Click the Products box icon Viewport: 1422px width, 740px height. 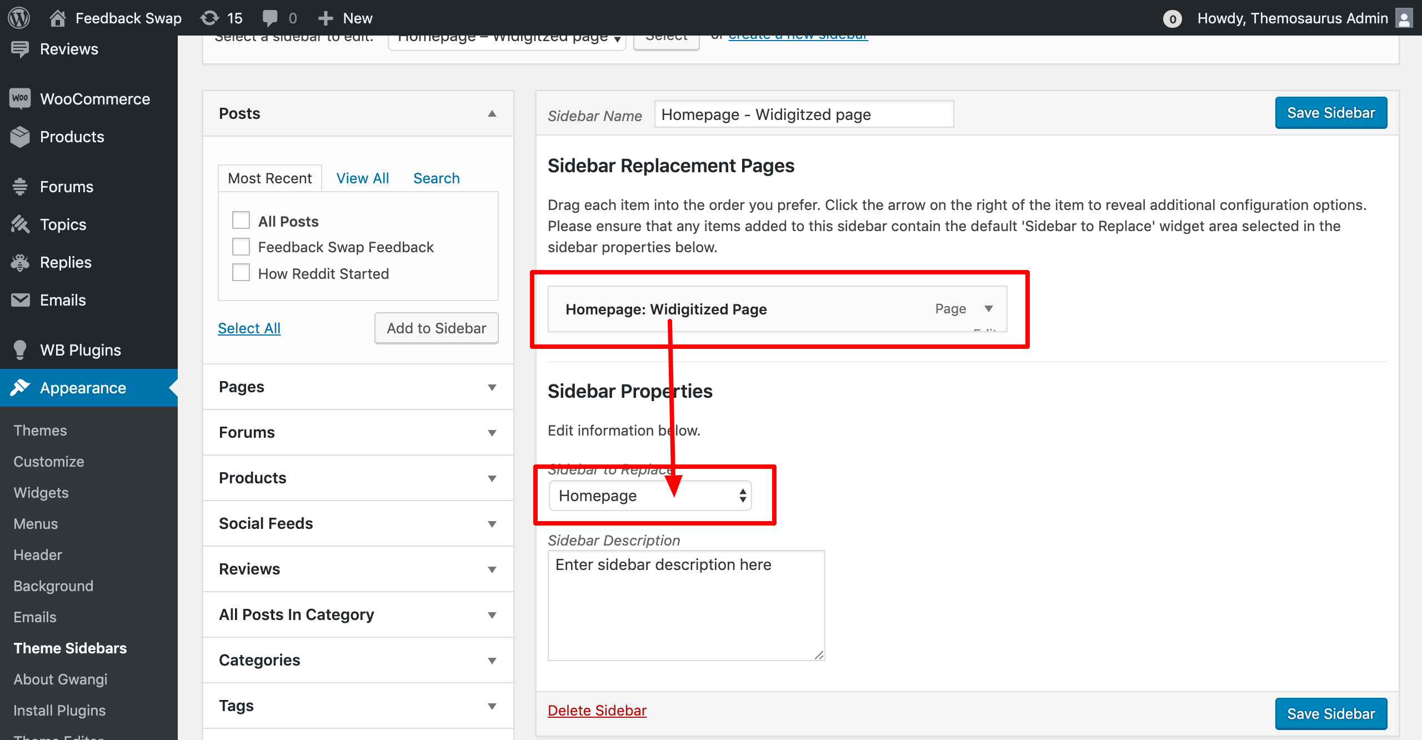click(20, 137)
